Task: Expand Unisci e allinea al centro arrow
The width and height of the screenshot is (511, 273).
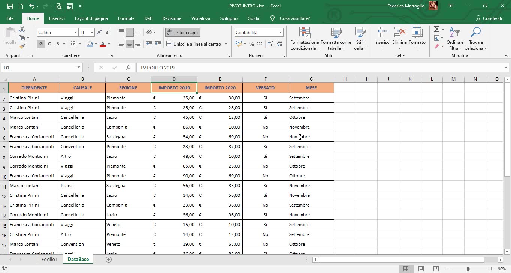Action: [226, 44]
